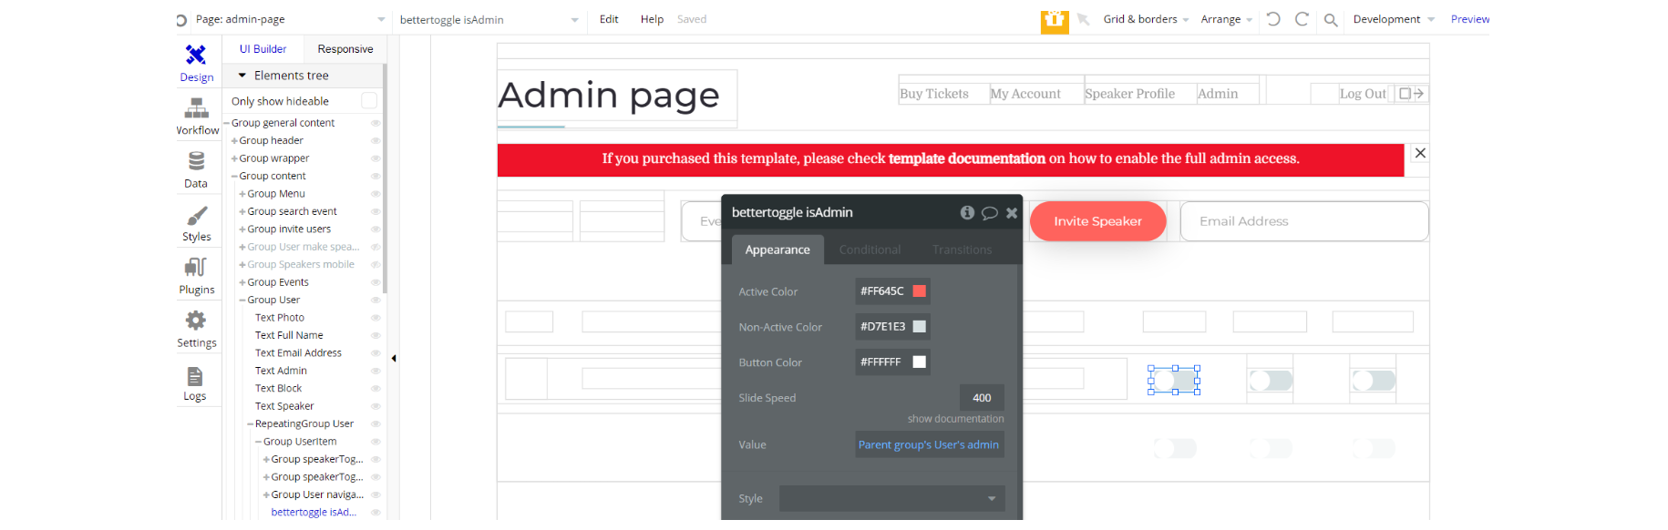Screen dimensions: 1668x530
Task: Toggle visibility of Group Menu
Action: 376,194
